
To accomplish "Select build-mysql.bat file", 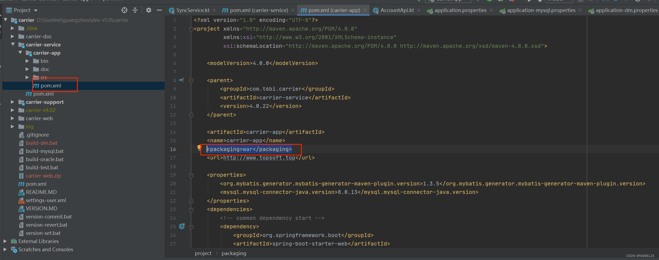I will 44,151.
